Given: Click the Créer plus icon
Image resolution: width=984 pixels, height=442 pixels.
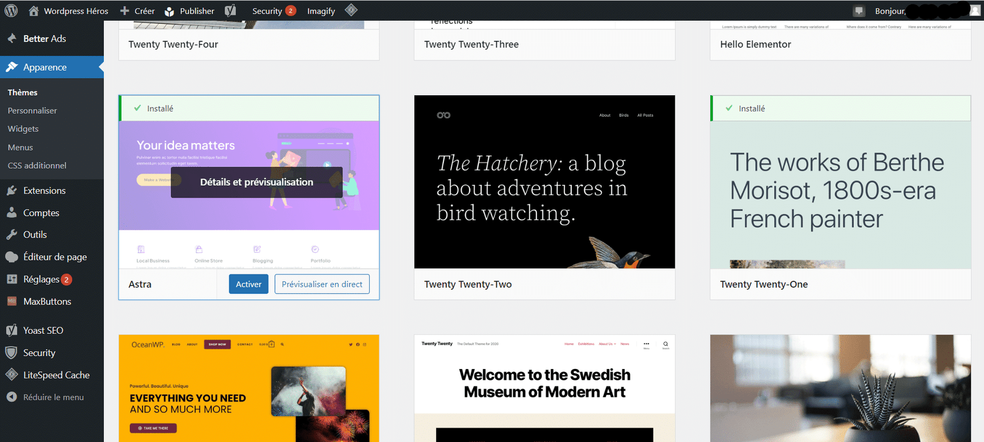Looking at the screenshot, I should pyautogui.click(x=125, y=11).
